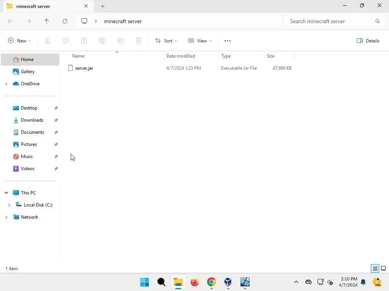
Task: Expand the OneDrive tree node
Action: tap(6, 84)
